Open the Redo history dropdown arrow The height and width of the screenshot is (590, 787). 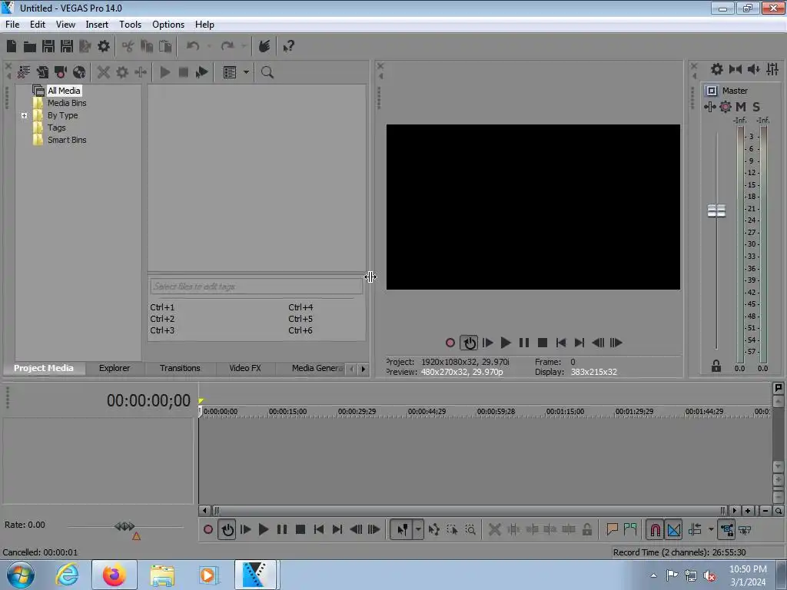(x=244, y=46)
